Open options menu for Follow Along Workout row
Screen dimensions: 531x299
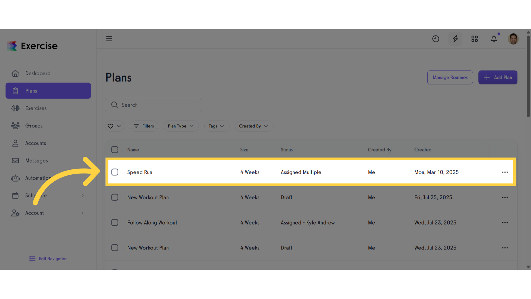point(505,223)
